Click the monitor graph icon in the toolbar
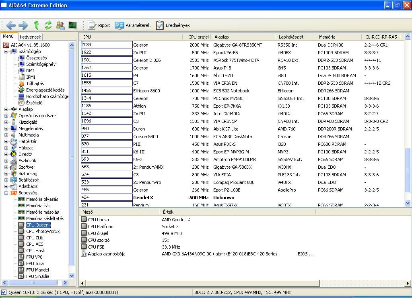 (73, 25)
